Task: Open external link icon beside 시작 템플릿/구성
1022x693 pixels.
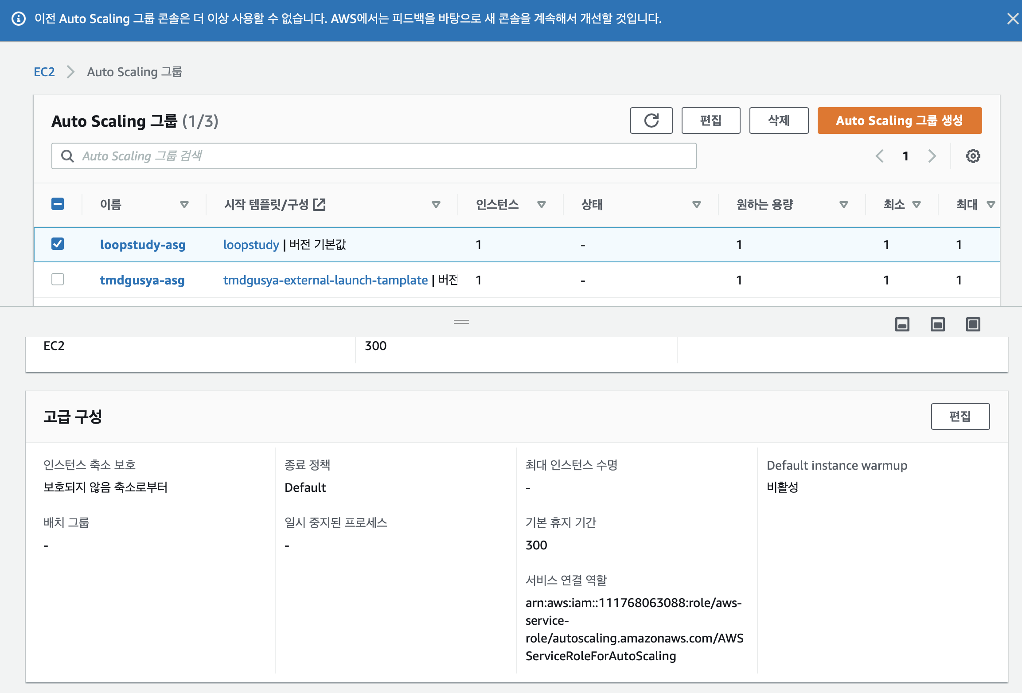Action: point(319,204)
